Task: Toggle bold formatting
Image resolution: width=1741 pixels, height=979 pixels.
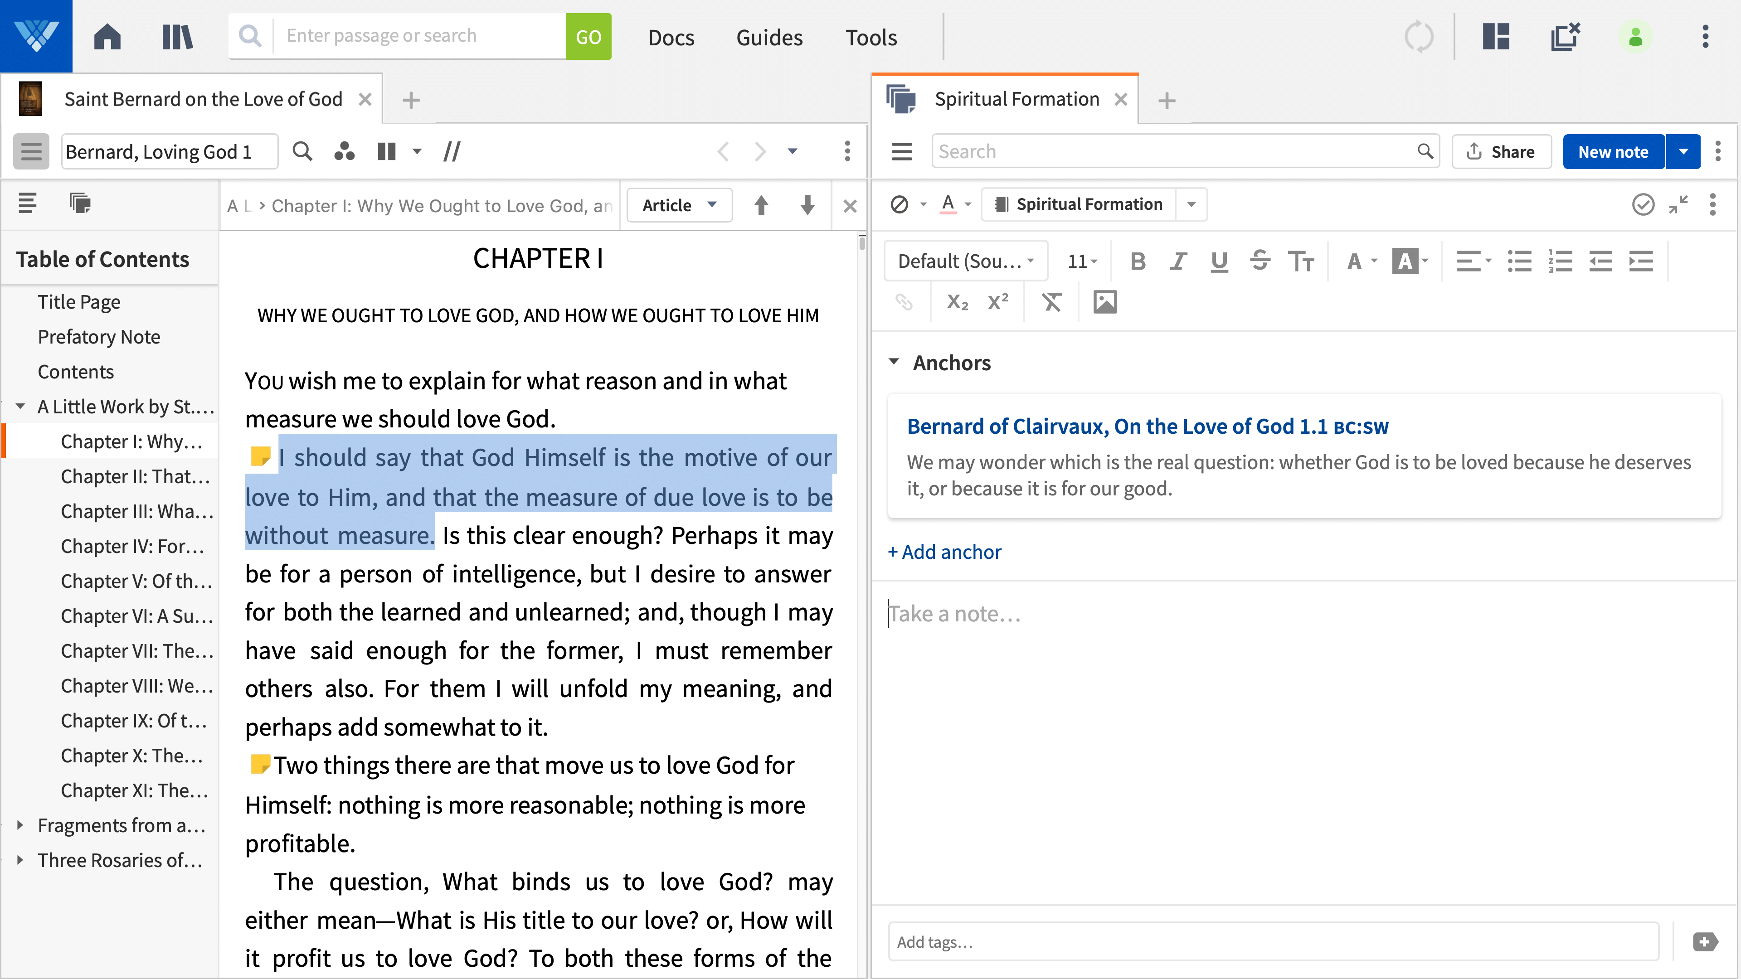Action: 1138,261
